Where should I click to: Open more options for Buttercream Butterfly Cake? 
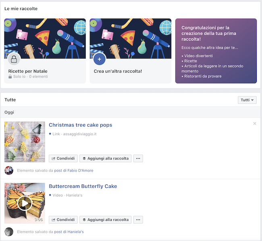(x=138, y=220)
